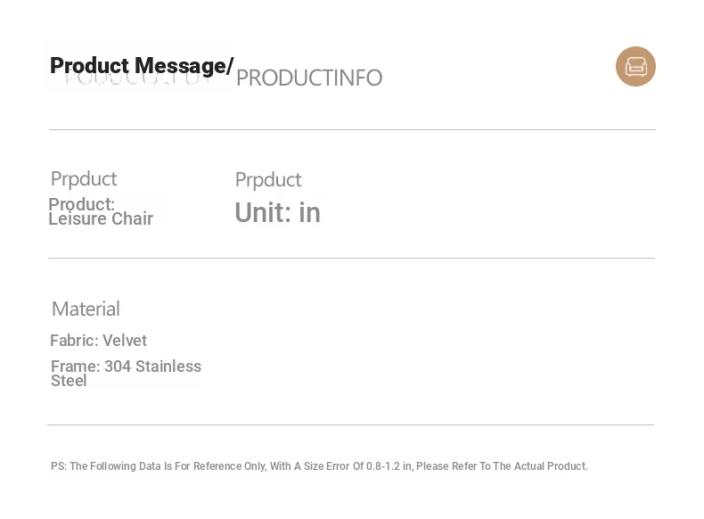This screenshot has width=704, height=519.
Task: Select the "Fabric:" label
Action: click(74, 341)
